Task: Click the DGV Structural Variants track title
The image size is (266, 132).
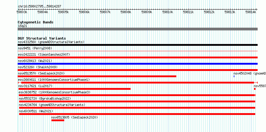Action: coord(42,38)
